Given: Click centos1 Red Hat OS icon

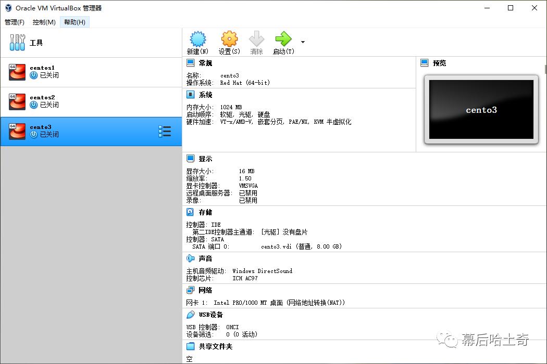Looking at the screenshot, I should [x=17, y=72].
